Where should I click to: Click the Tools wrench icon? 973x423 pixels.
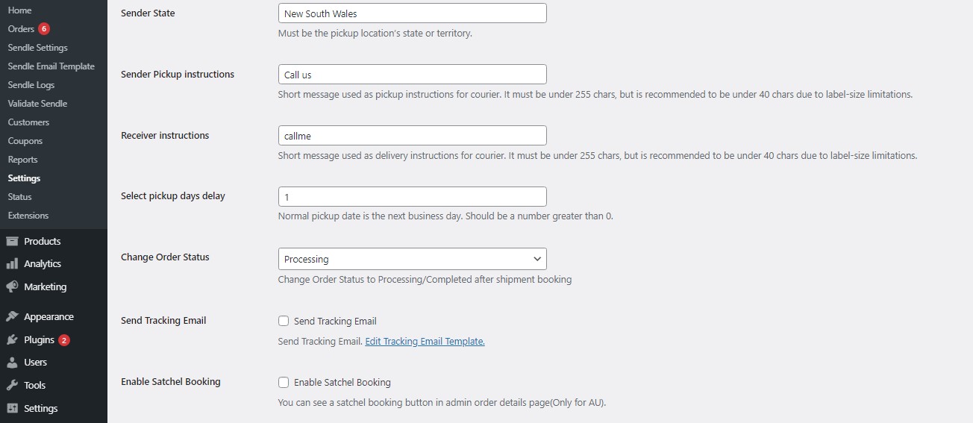pos(12,386)
